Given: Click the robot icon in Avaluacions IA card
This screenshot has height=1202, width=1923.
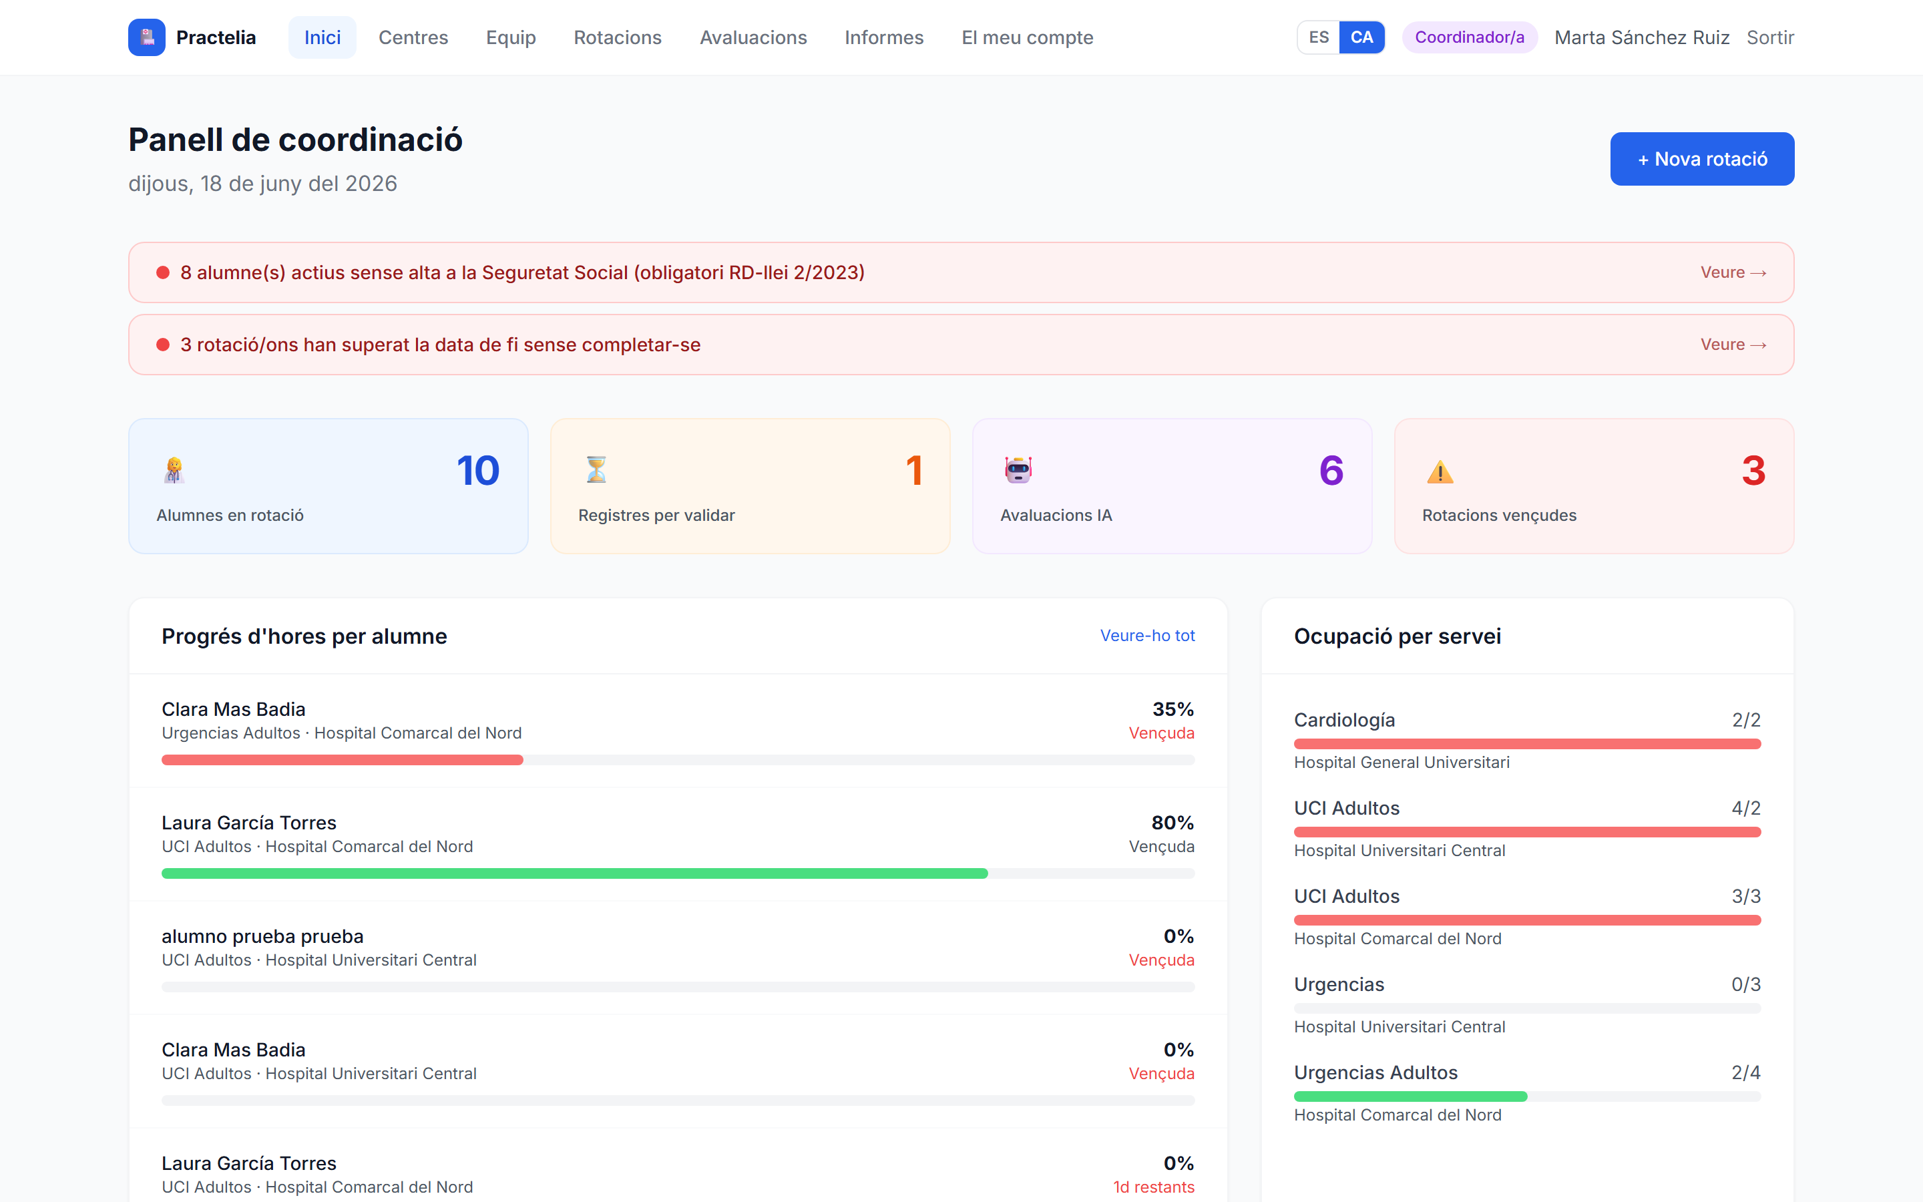Looking at the screenshot, I should (x=1018, y=470).
